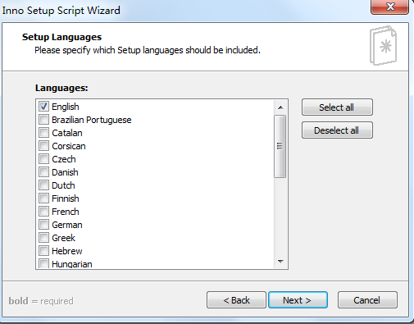
Task: Enable the Hebrew checkbox
Action: pos(43,250)
